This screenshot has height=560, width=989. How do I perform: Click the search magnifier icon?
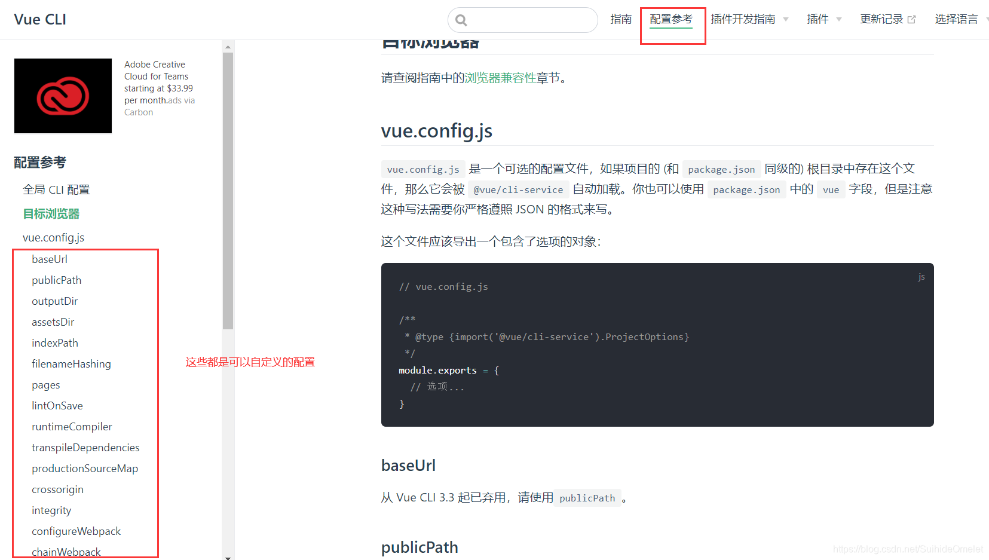pos(461,20)
